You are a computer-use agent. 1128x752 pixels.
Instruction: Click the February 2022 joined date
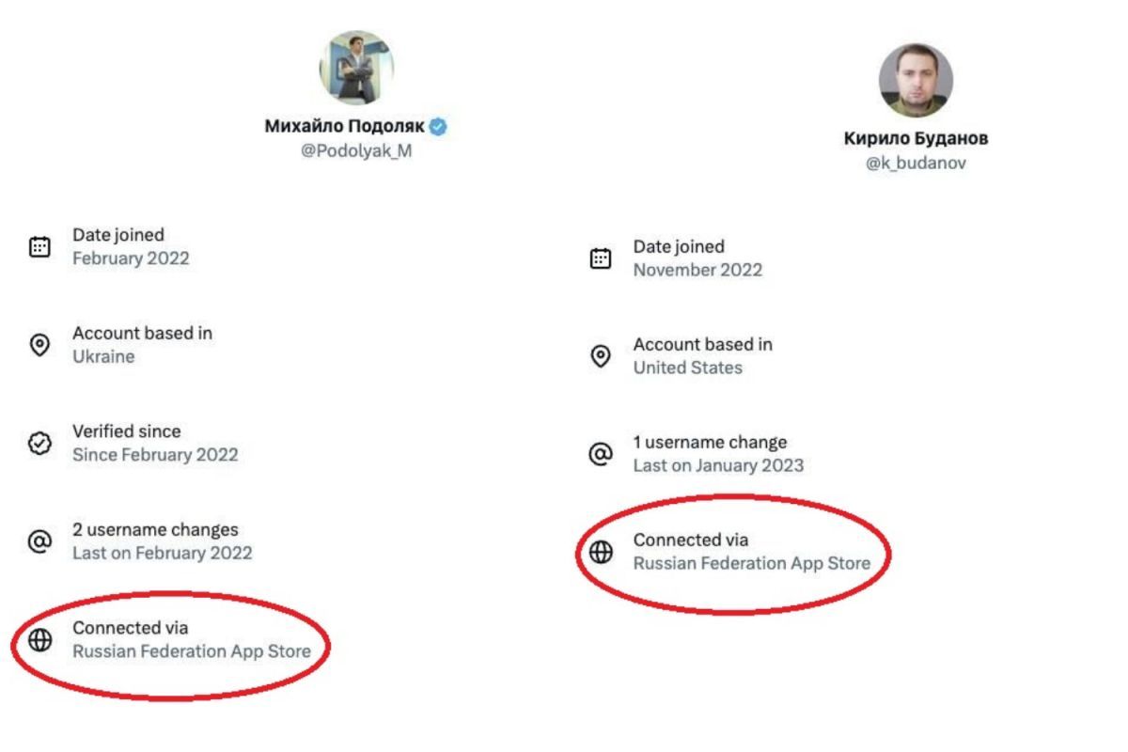132,258
